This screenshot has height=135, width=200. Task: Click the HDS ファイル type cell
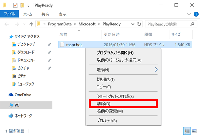[x=154, y=45]
